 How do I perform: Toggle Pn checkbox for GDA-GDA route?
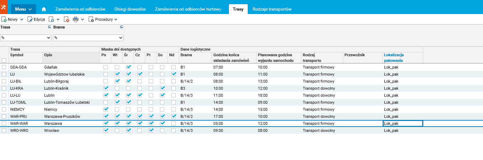106,67
